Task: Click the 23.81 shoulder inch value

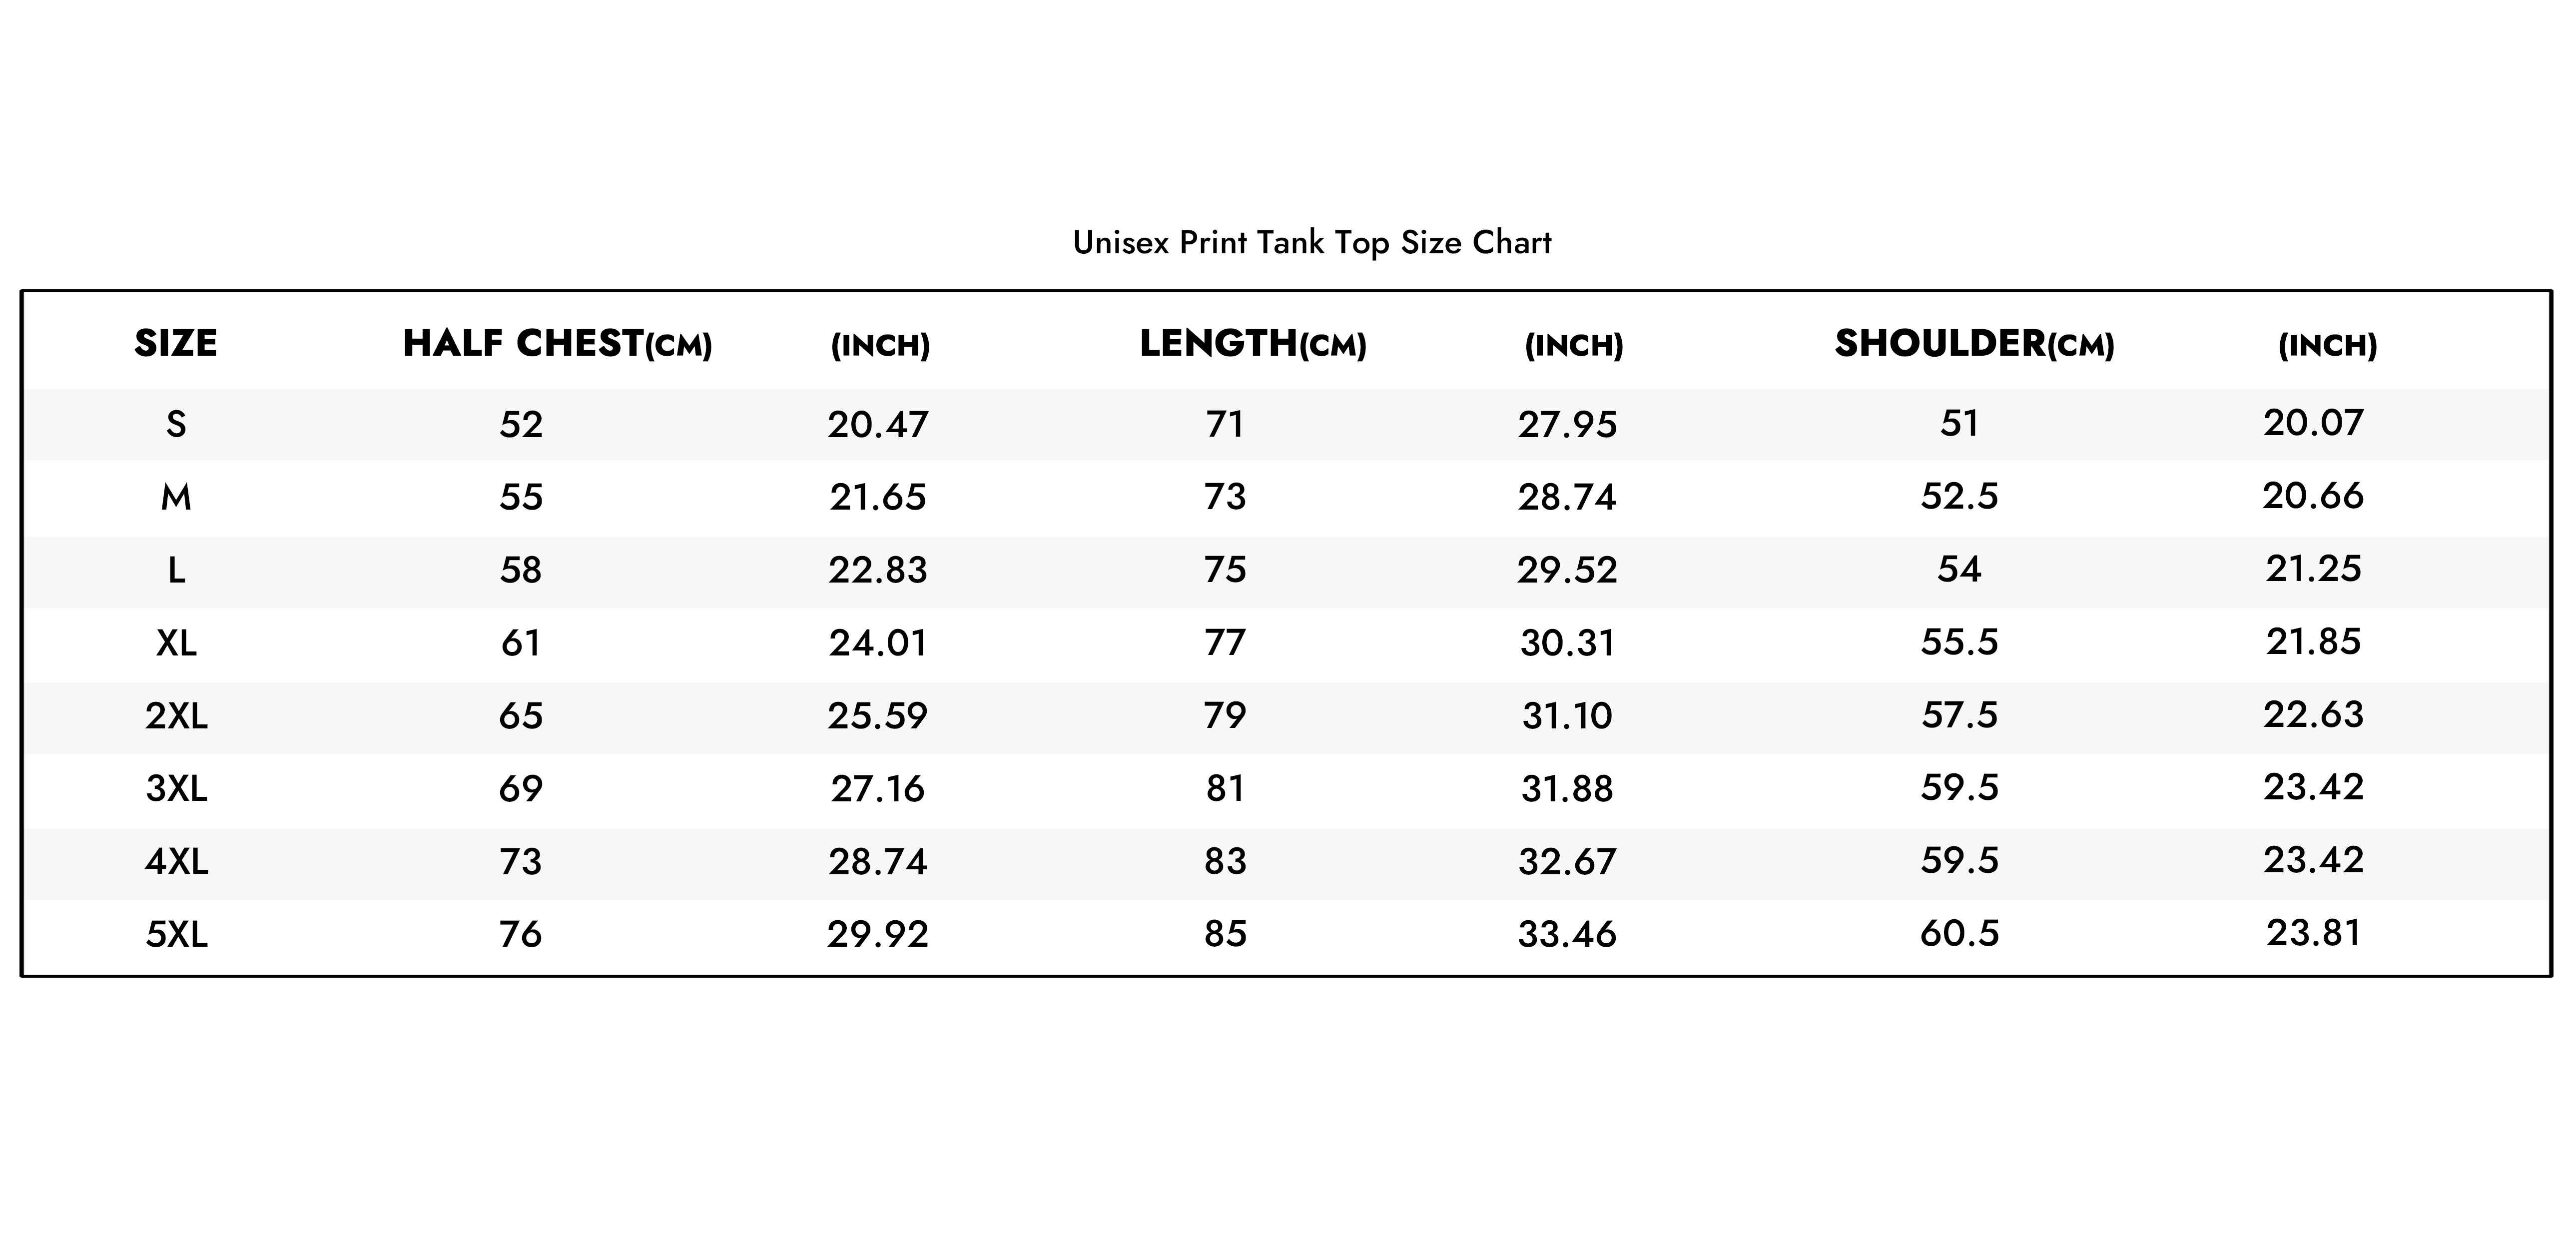Action: coord(2313,933)
